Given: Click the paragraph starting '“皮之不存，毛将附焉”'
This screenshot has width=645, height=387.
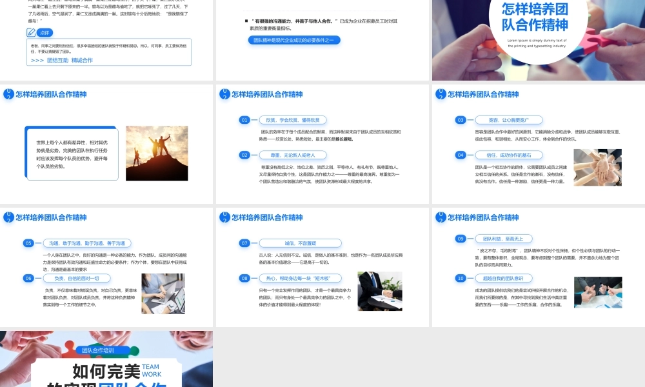Looking at the screenshot, I should click(548, 257).
